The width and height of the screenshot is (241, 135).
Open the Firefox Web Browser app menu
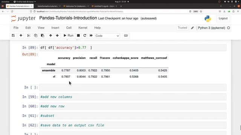tap(24, 1)
